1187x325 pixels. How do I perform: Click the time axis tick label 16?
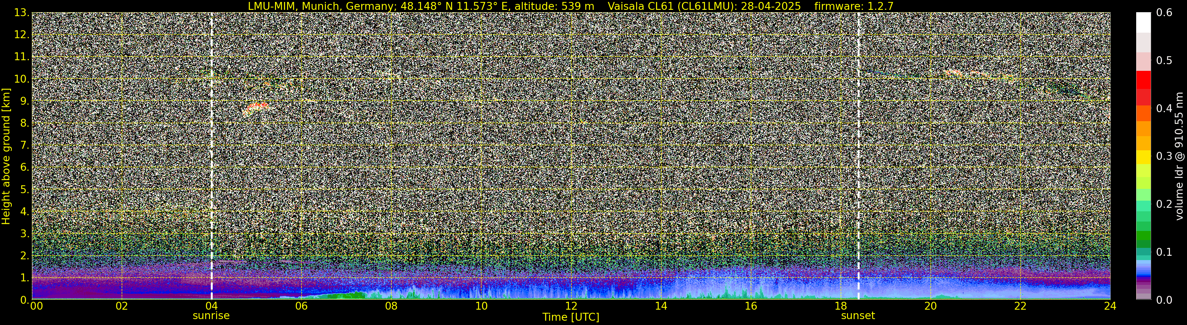(x=750, y=306)
